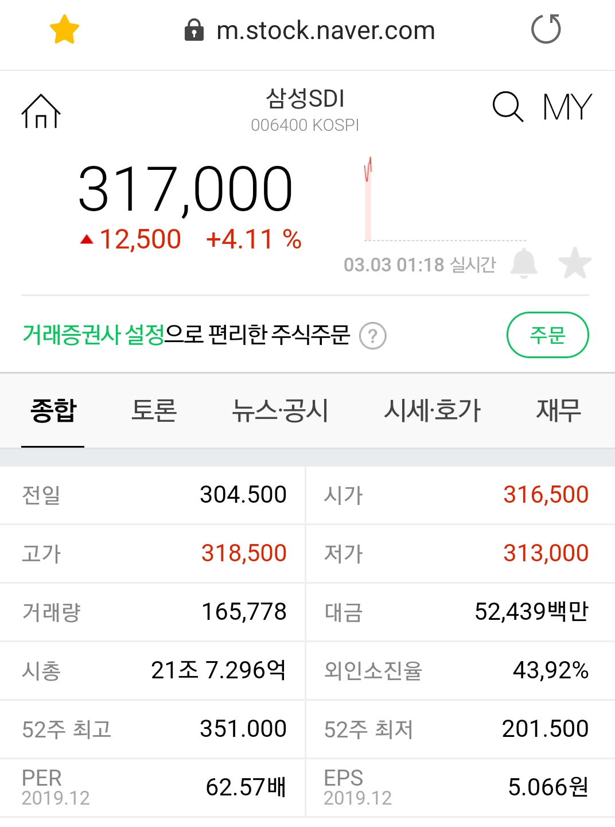Image resolution: width=615 pixels, height=827 pixels.
Task: Toggle the gray favorite star for 삼성SDI
Action: (x=574, y=263)
